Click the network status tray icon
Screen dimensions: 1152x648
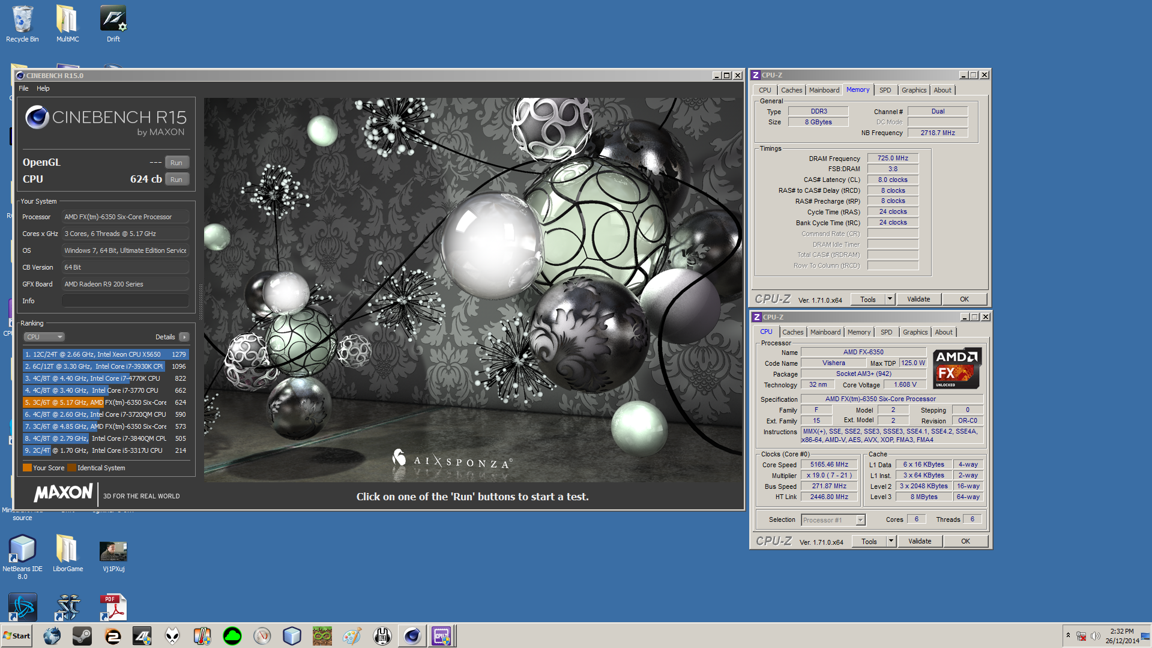1081,636
